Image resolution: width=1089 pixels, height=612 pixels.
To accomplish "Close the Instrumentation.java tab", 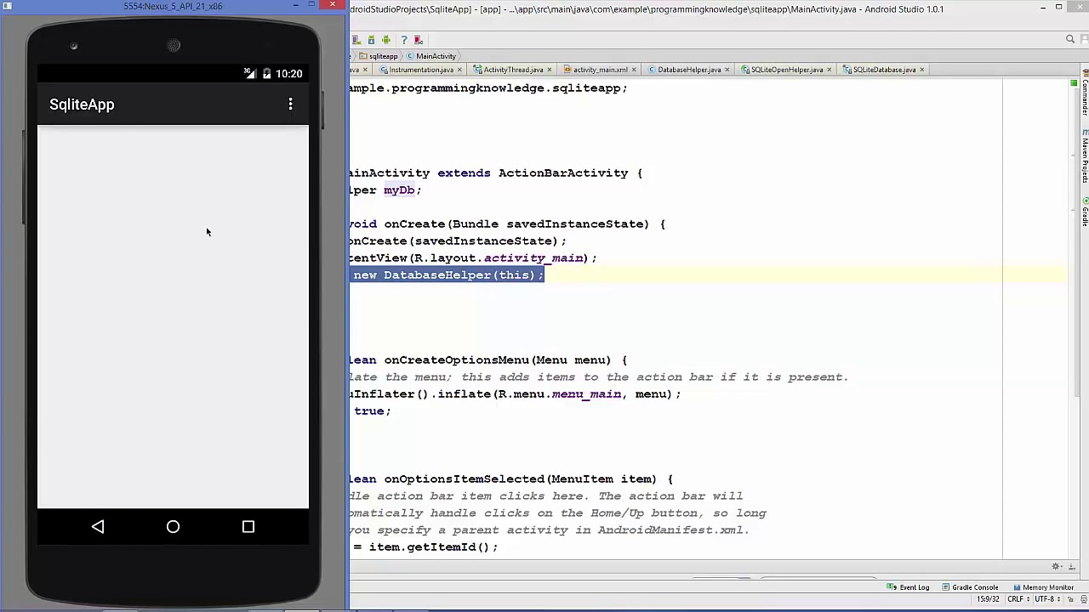I will tap(459, 70).
